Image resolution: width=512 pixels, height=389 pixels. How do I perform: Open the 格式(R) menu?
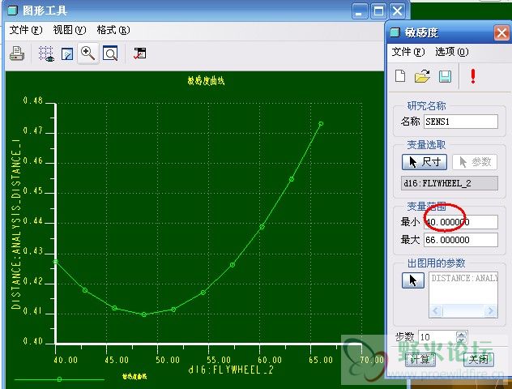coord(113,30)
